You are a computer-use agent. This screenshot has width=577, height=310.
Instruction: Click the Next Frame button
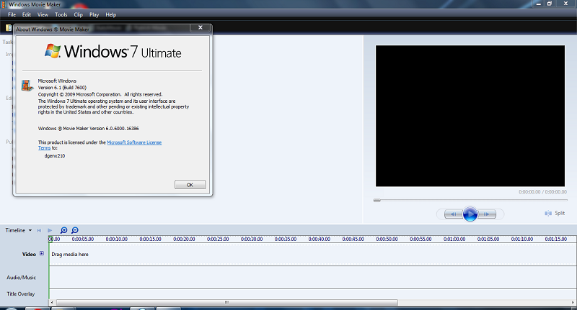point(487,214)
